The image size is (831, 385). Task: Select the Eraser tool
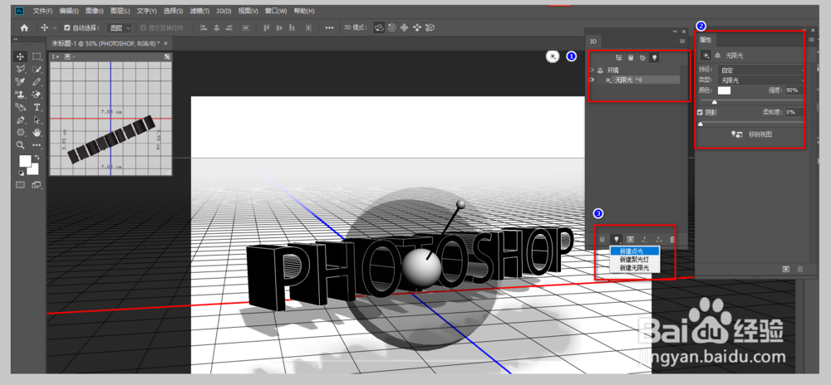pyautogui.click(x=37, y=95)
